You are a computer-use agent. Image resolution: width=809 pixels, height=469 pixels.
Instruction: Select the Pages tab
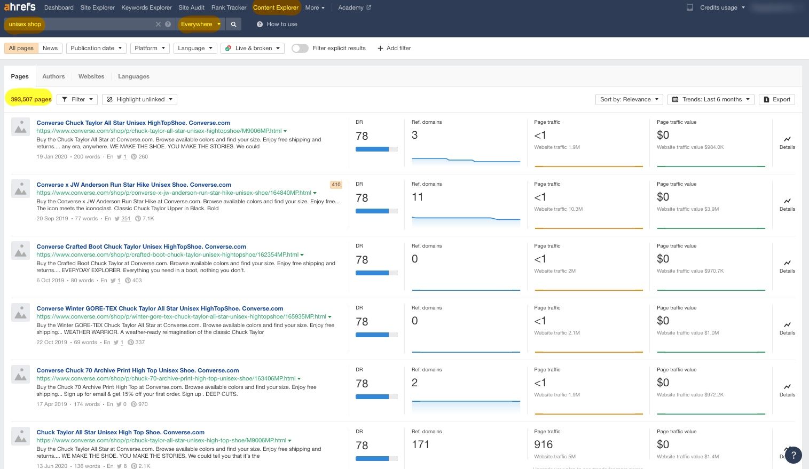pos(20,76)
